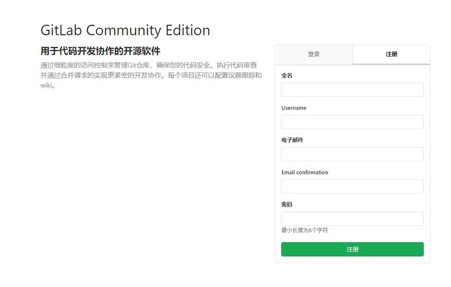Click the Email confirmation label
Screen dimensions: 451x287
(x=304, y=172)
